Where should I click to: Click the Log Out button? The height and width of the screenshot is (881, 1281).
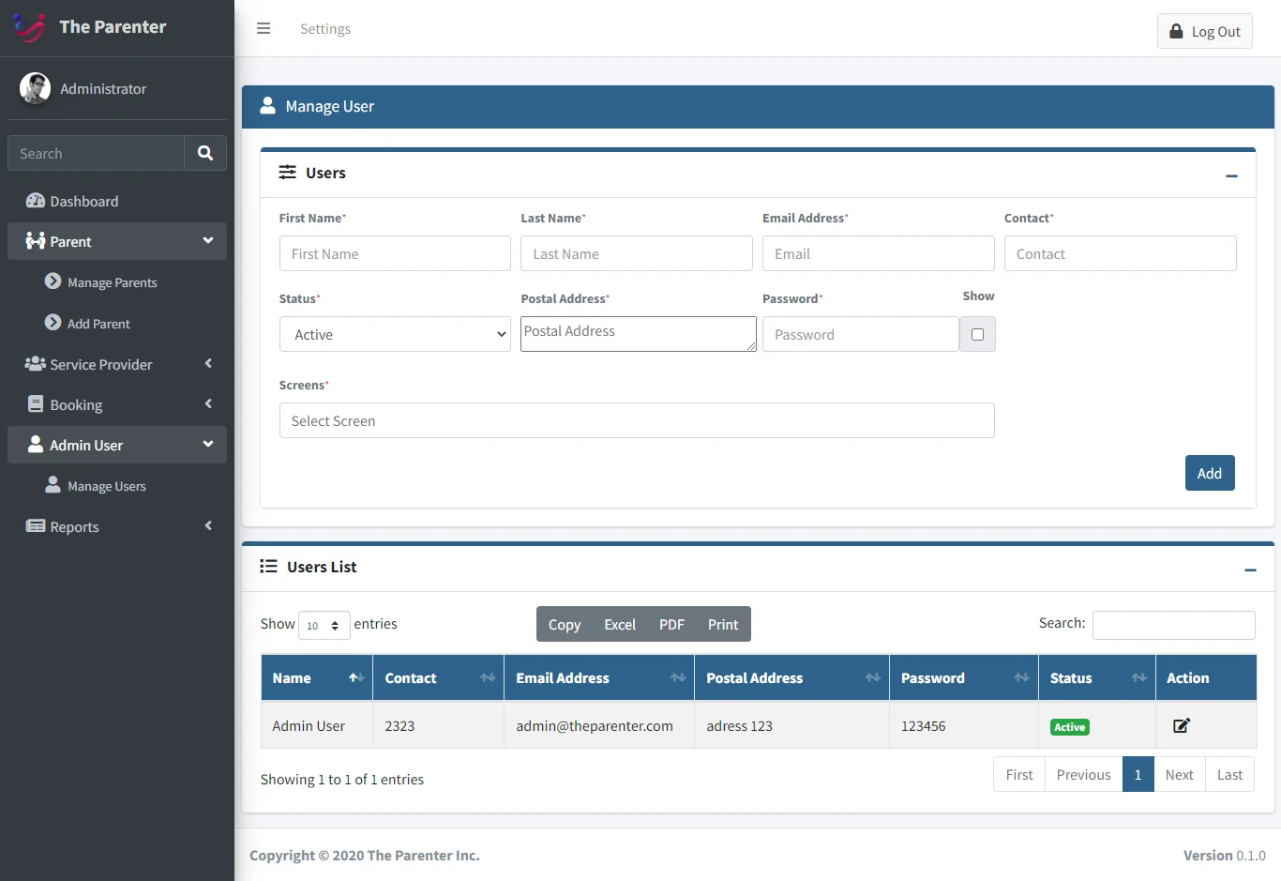1204,31
